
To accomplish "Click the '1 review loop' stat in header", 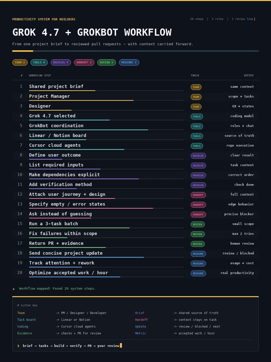I will [242, 19].
